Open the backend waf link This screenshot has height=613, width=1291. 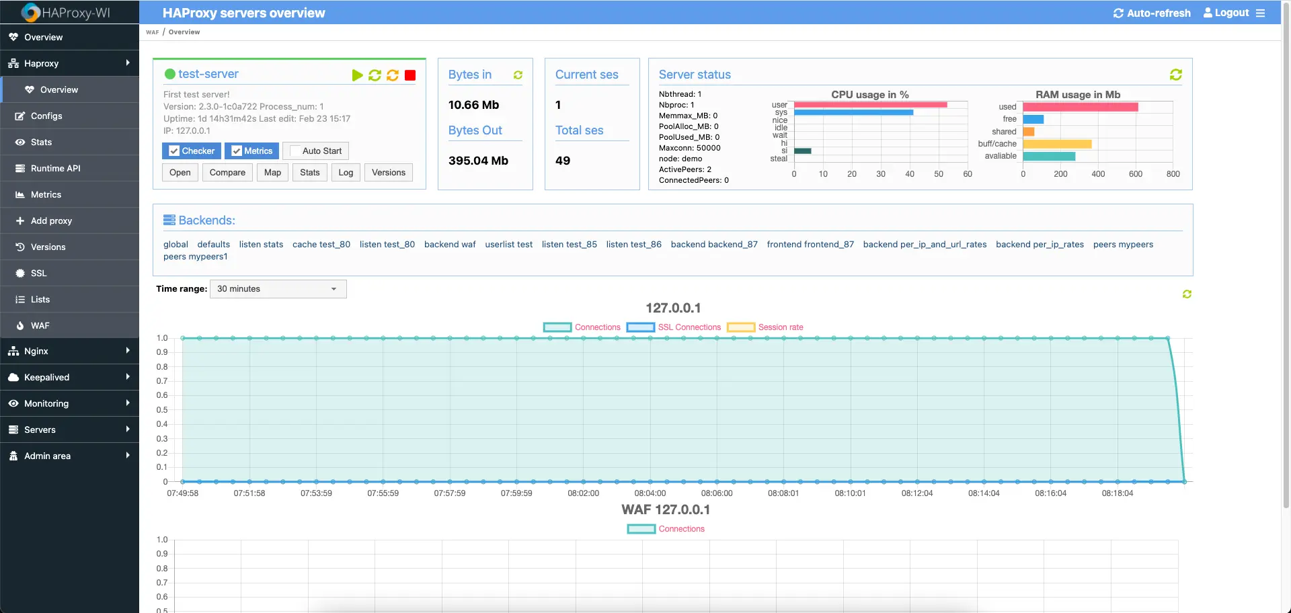[449, 244]
